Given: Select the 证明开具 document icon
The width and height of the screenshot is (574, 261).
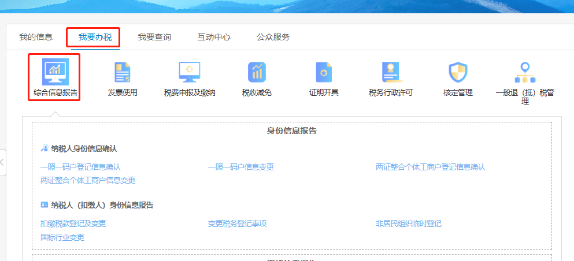Looking at the screenshot, I should click(x=324, y=72).
